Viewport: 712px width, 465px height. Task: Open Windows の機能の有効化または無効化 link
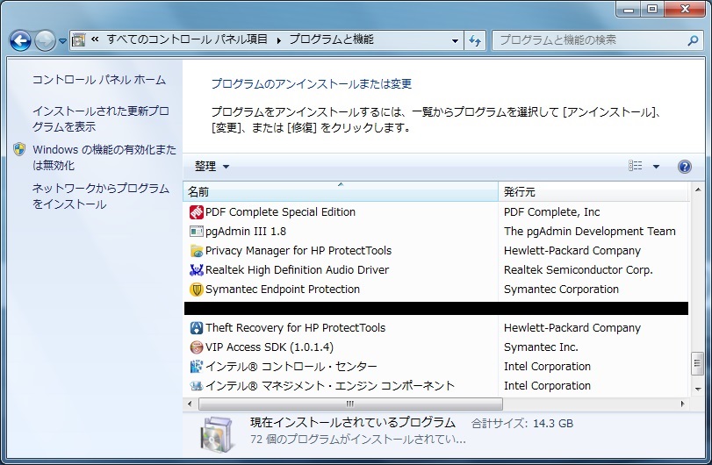click(x=104, y=157)
